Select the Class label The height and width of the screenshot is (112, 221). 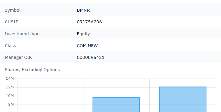[10, 46]
